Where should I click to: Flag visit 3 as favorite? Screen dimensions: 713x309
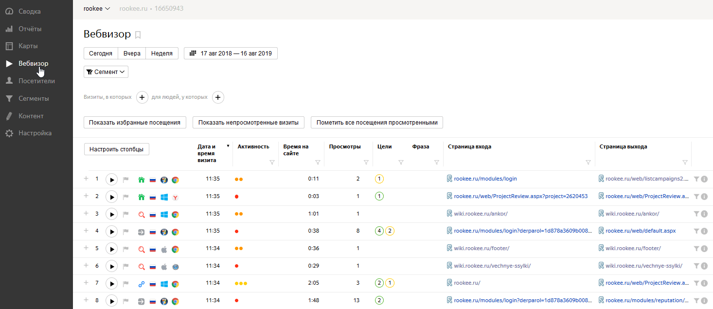pos(126,214)
